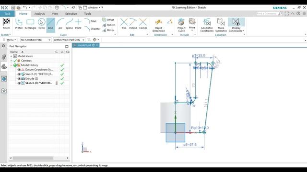Click the Pattern curve tool
This screenshot has width=307, height=172.
point(109,25)
